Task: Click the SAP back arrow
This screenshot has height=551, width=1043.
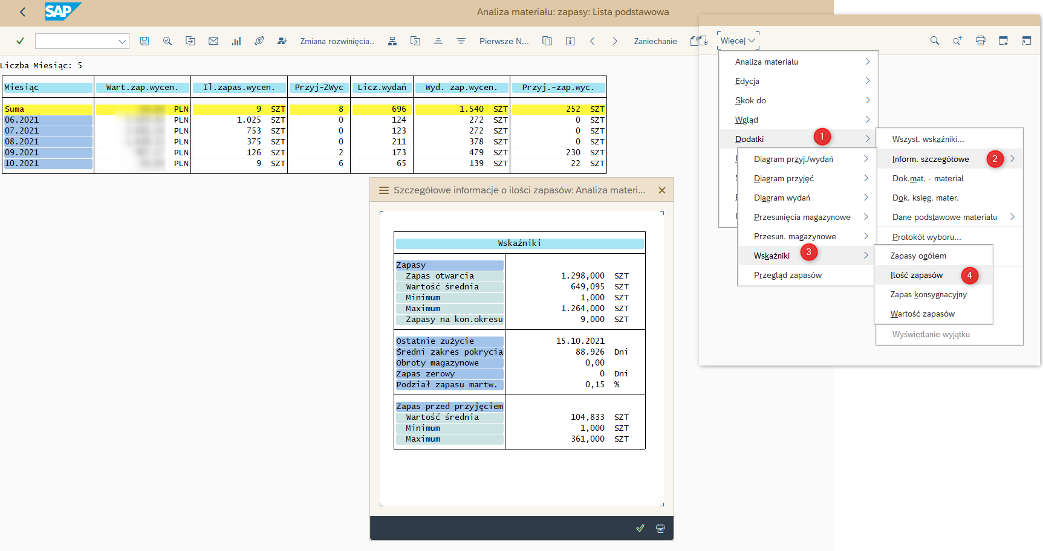Action: click(x=23, y=12)
